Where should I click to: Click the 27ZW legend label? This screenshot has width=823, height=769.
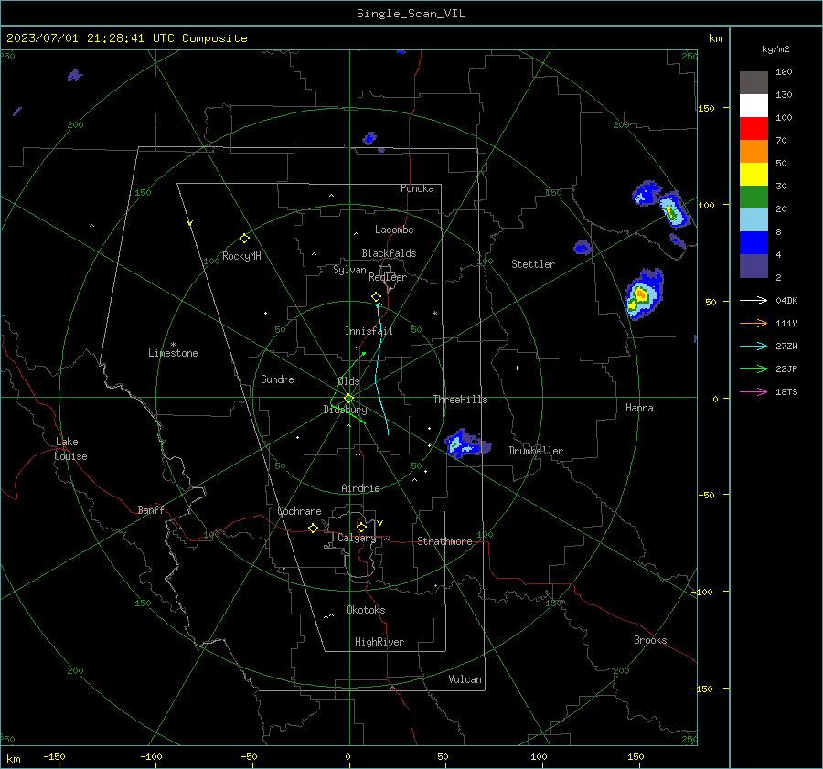point(786,346)
